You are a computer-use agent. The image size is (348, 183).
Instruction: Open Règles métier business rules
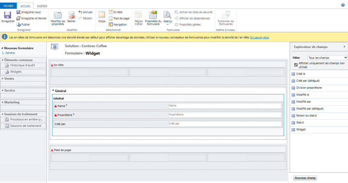139,15
